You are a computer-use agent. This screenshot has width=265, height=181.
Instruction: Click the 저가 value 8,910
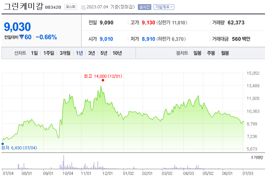coord(148,39)
